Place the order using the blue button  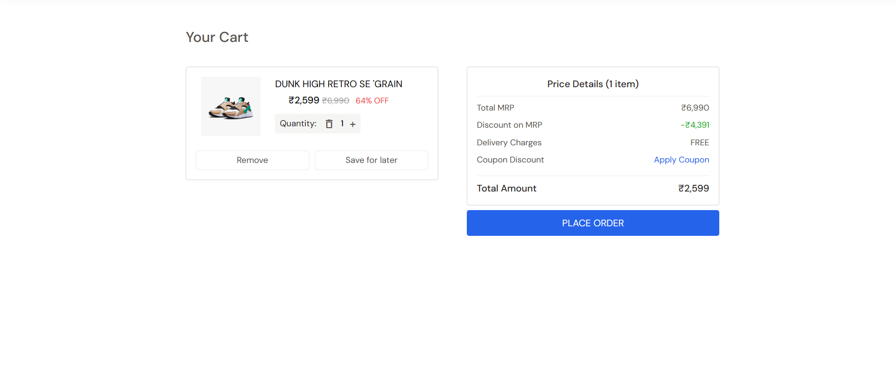(593, 223)
